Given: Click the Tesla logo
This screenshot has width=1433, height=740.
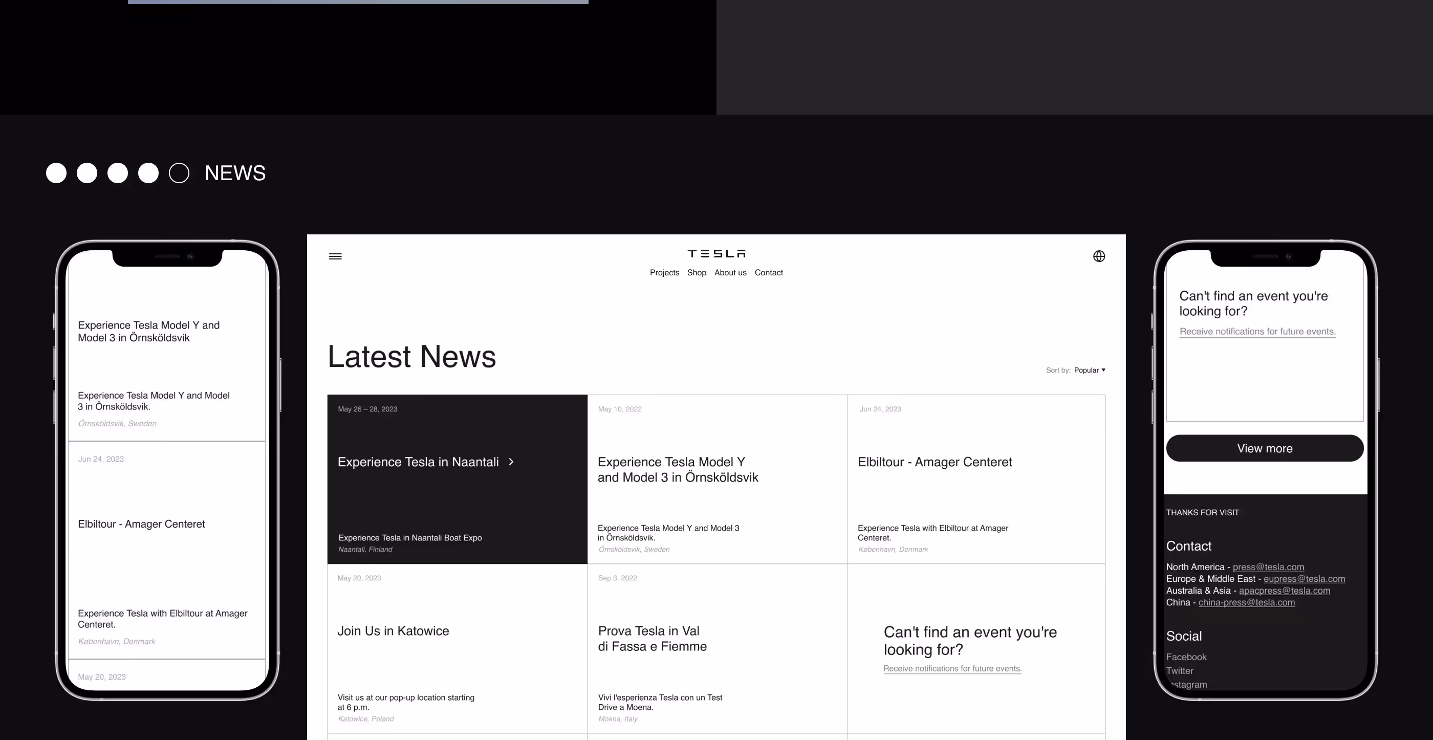Looking at the screenshot, I should pyautogui.click(x=716, y=254).
